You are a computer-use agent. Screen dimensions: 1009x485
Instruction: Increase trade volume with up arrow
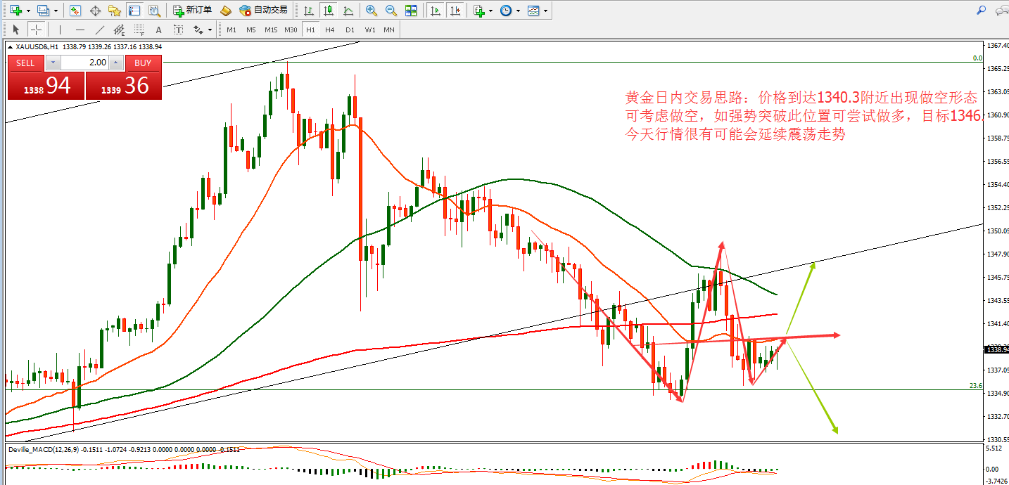pyautogui.click(x=116, y=63)
